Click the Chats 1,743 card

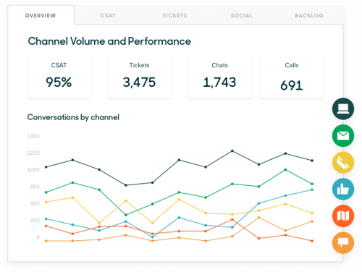220,77
